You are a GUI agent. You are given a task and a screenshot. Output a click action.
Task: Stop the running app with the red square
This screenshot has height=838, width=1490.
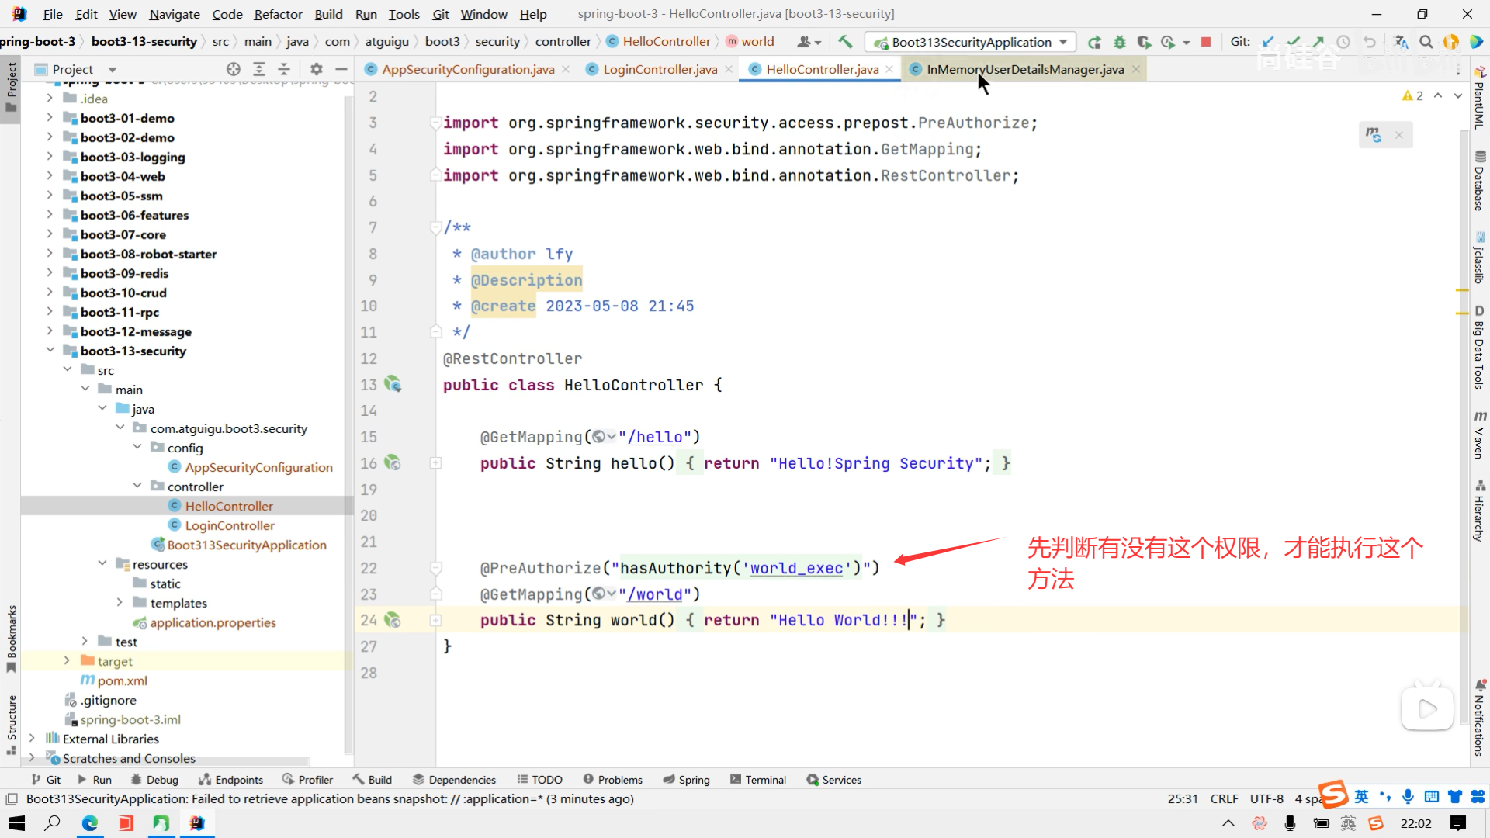tap(1205, 42)
